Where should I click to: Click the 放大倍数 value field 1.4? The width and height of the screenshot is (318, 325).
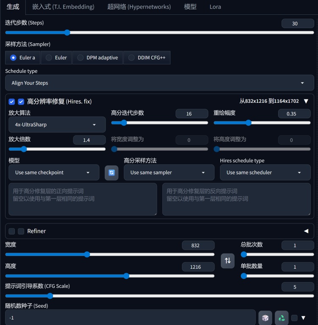(x=89, y=140)
